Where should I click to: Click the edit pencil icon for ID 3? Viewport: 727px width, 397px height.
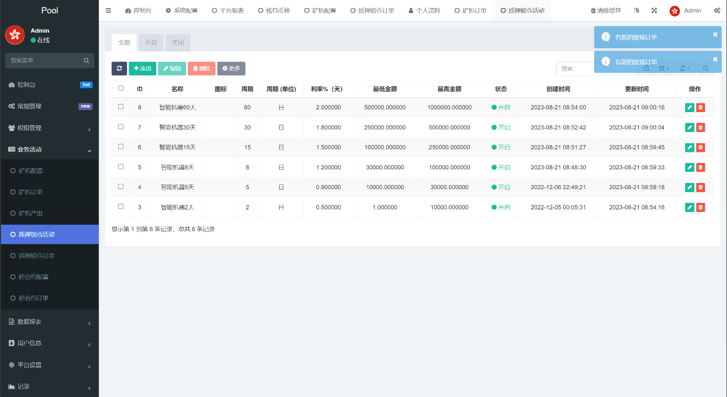[x=689, y=207]
